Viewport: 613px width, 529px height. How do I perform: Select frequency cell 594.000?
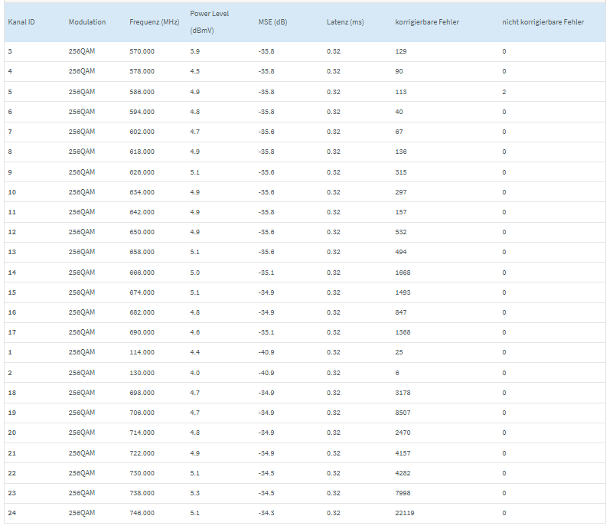click(142, 113)
